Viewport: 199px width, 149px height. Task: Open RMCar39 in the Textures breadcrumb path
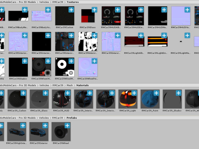pos(58,2)
